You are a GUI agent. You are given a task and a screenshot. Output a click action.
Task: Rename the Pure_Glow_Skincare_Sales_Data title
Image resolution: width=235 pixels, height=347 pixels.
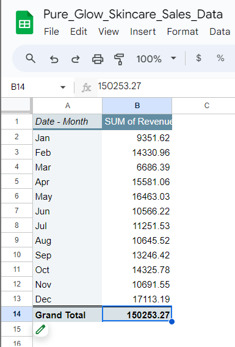(133, 15)
